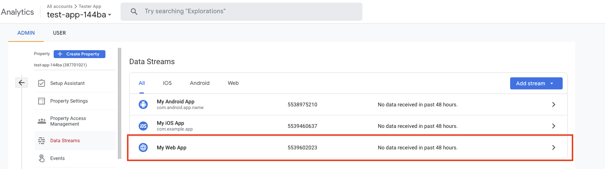Click com.android.app.name package text
The image size is (605, 169).
click(x=180, y=108)
